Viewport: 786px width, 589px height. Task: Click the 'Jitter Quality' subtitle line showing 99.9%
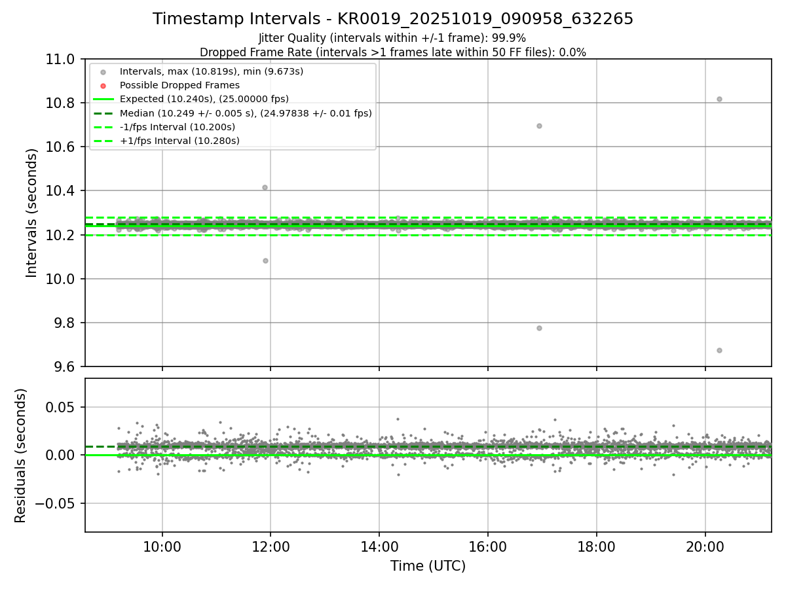(392, 38)
